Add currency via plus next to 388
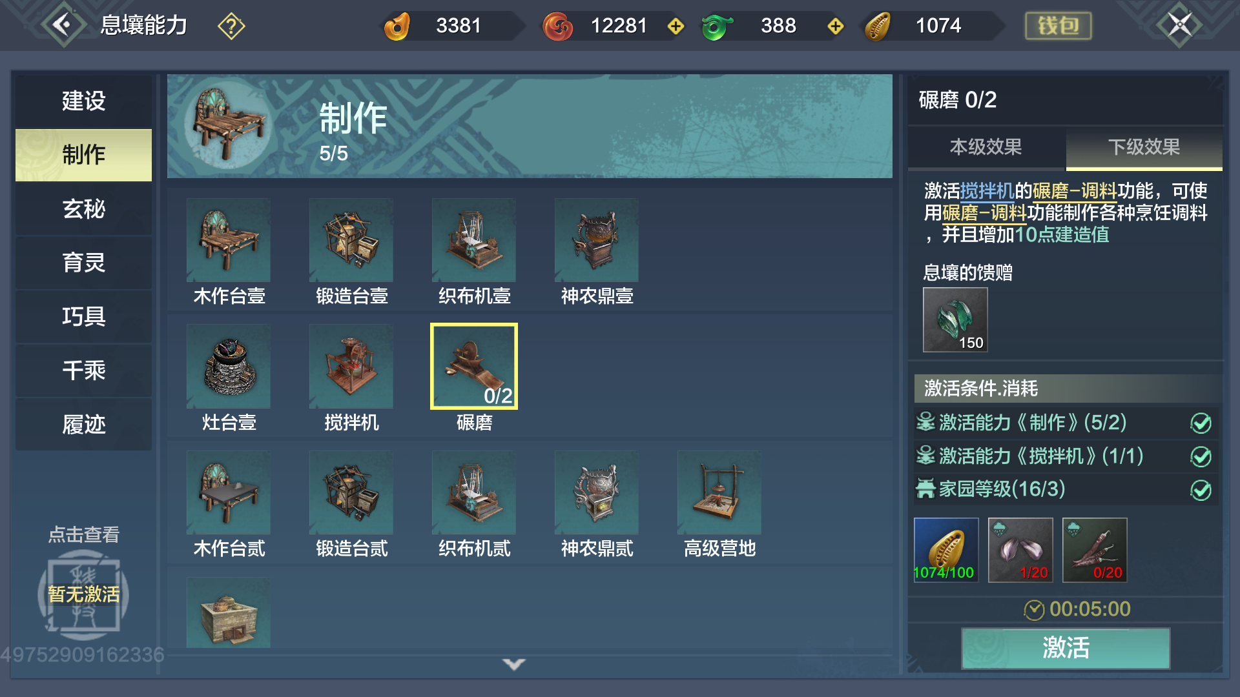Viewport: 1240px width, 697px height. [x=836, y=26]
